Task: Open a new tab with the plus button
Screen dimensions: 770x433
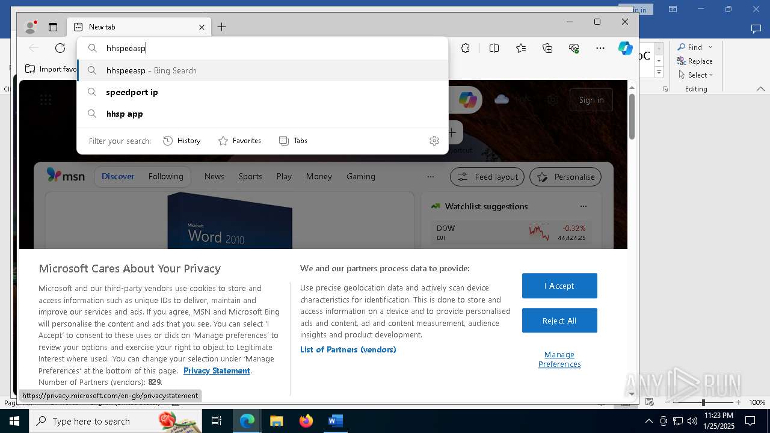Action: [221, 27]
